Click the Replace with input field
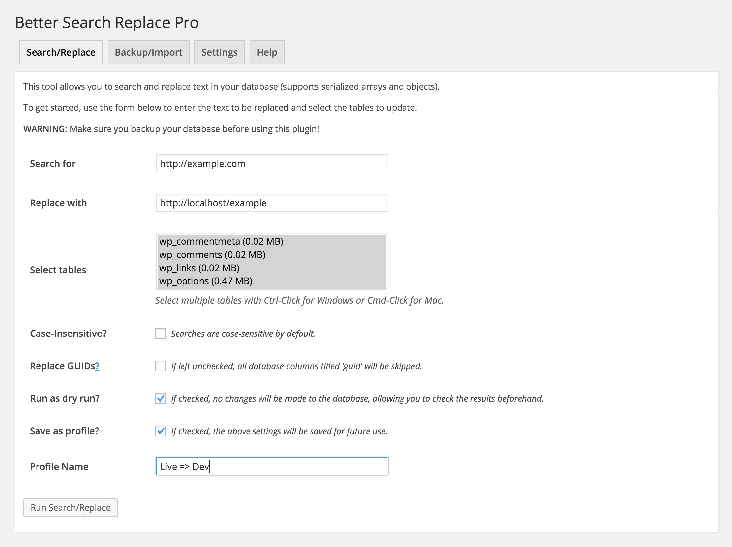This screenshot has height=547, width=732. coord(272,203)
